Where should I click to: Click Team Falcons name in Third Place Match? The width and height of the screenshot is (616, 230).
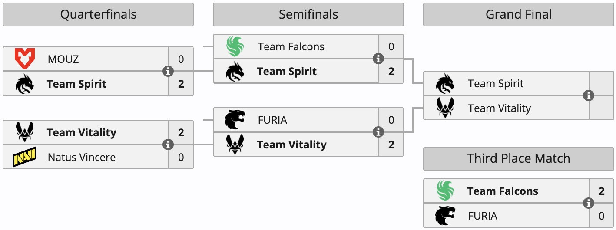pyautogui.click(x=503, y=191)
